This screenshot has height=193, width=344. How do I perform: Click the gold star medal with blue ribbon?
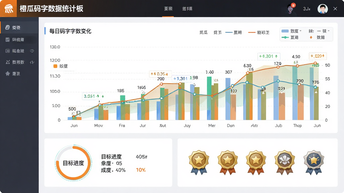point(199,162)
